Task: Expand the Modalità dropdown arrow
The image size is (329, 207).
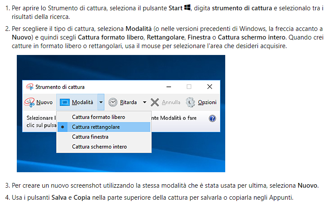Action: [101, 102]
